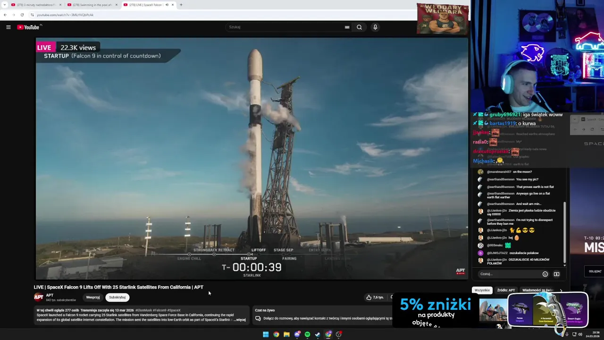
Task: Close the 'Swimming in the pool' tab
Action: [x=116, y=5]
